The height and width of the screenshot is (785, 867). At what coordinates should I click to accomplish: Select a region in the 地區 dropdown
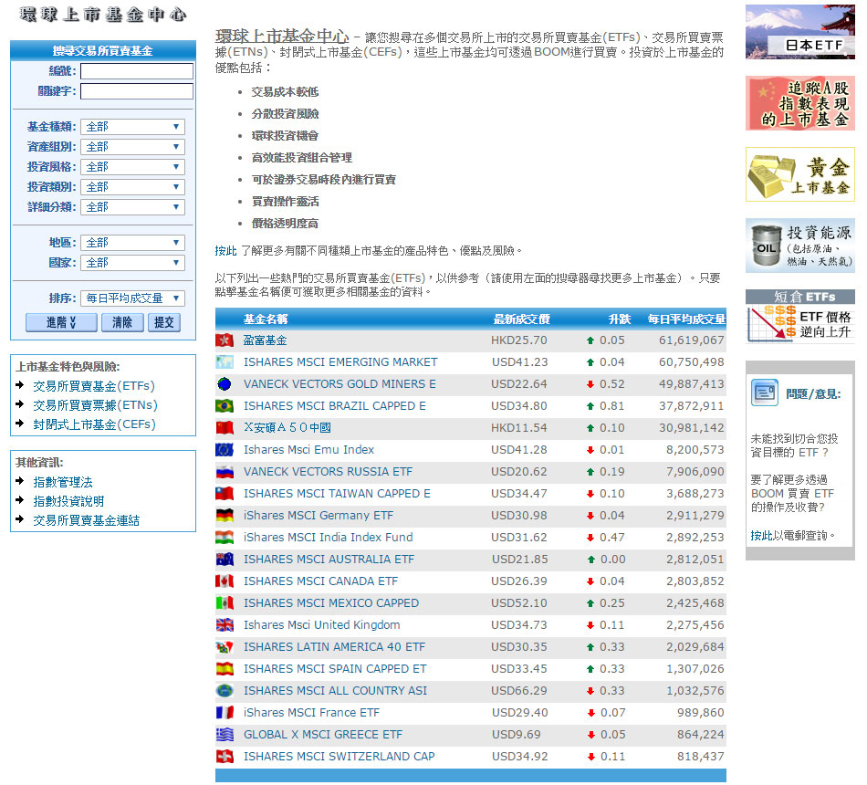[x=132, y=243]
